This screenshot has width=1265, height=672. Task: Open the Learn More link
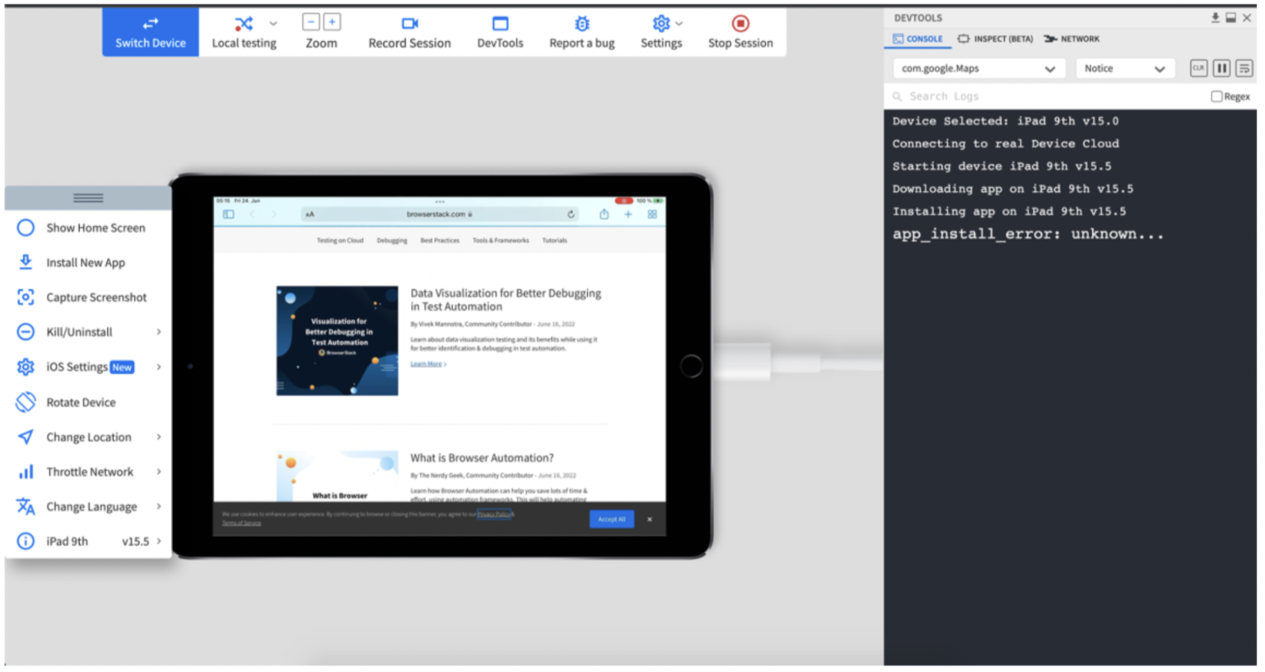427,363
